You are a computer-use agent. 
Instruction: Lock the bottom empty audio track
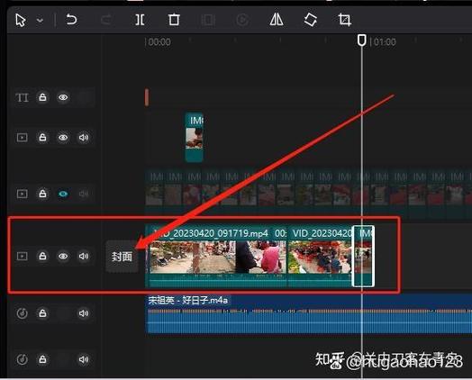tap(42, 359)
